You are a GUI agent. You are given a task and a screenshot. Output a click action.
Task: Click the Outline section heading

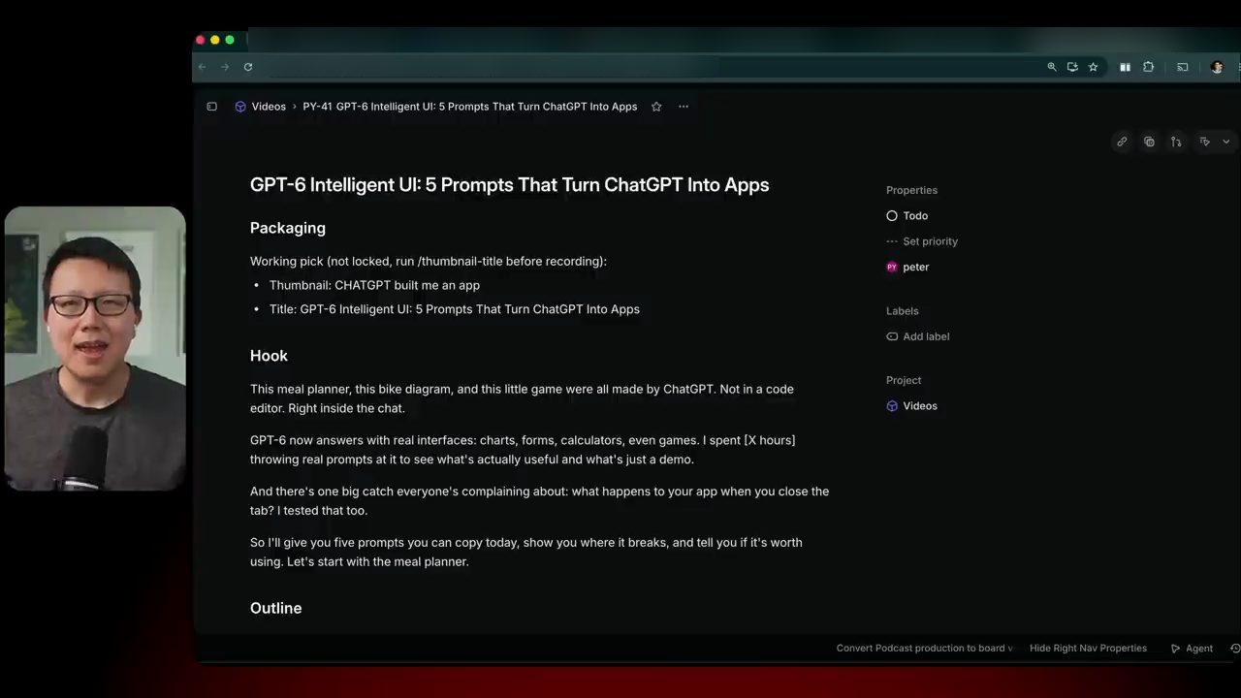click(x=275, y=608)
